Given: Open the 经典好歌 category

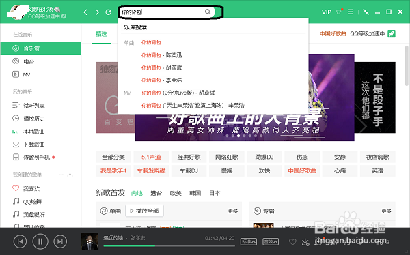Looking at the screenshot, I should [189, 157].
